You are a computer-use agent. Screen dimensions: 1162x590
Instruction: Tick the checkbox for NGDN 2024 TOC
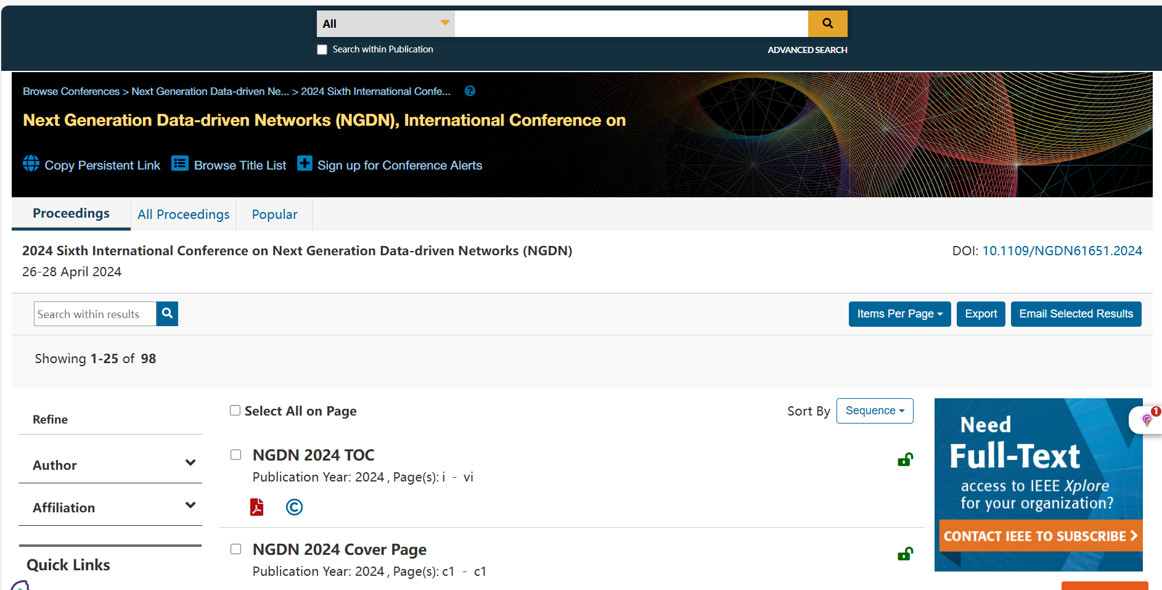tap(235, 454)
